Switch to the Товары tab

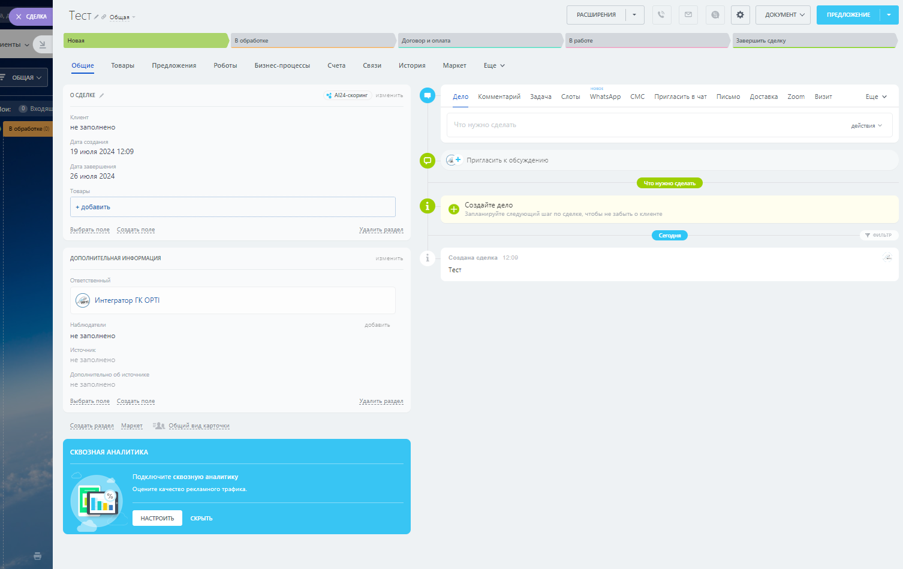pos(122,65)
